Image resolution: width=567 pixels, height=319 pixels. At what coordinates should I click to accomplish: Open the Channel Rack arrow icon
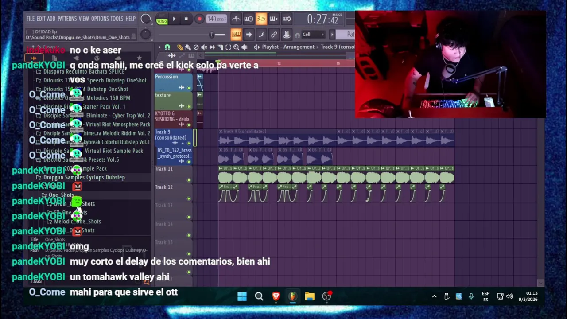249,35
